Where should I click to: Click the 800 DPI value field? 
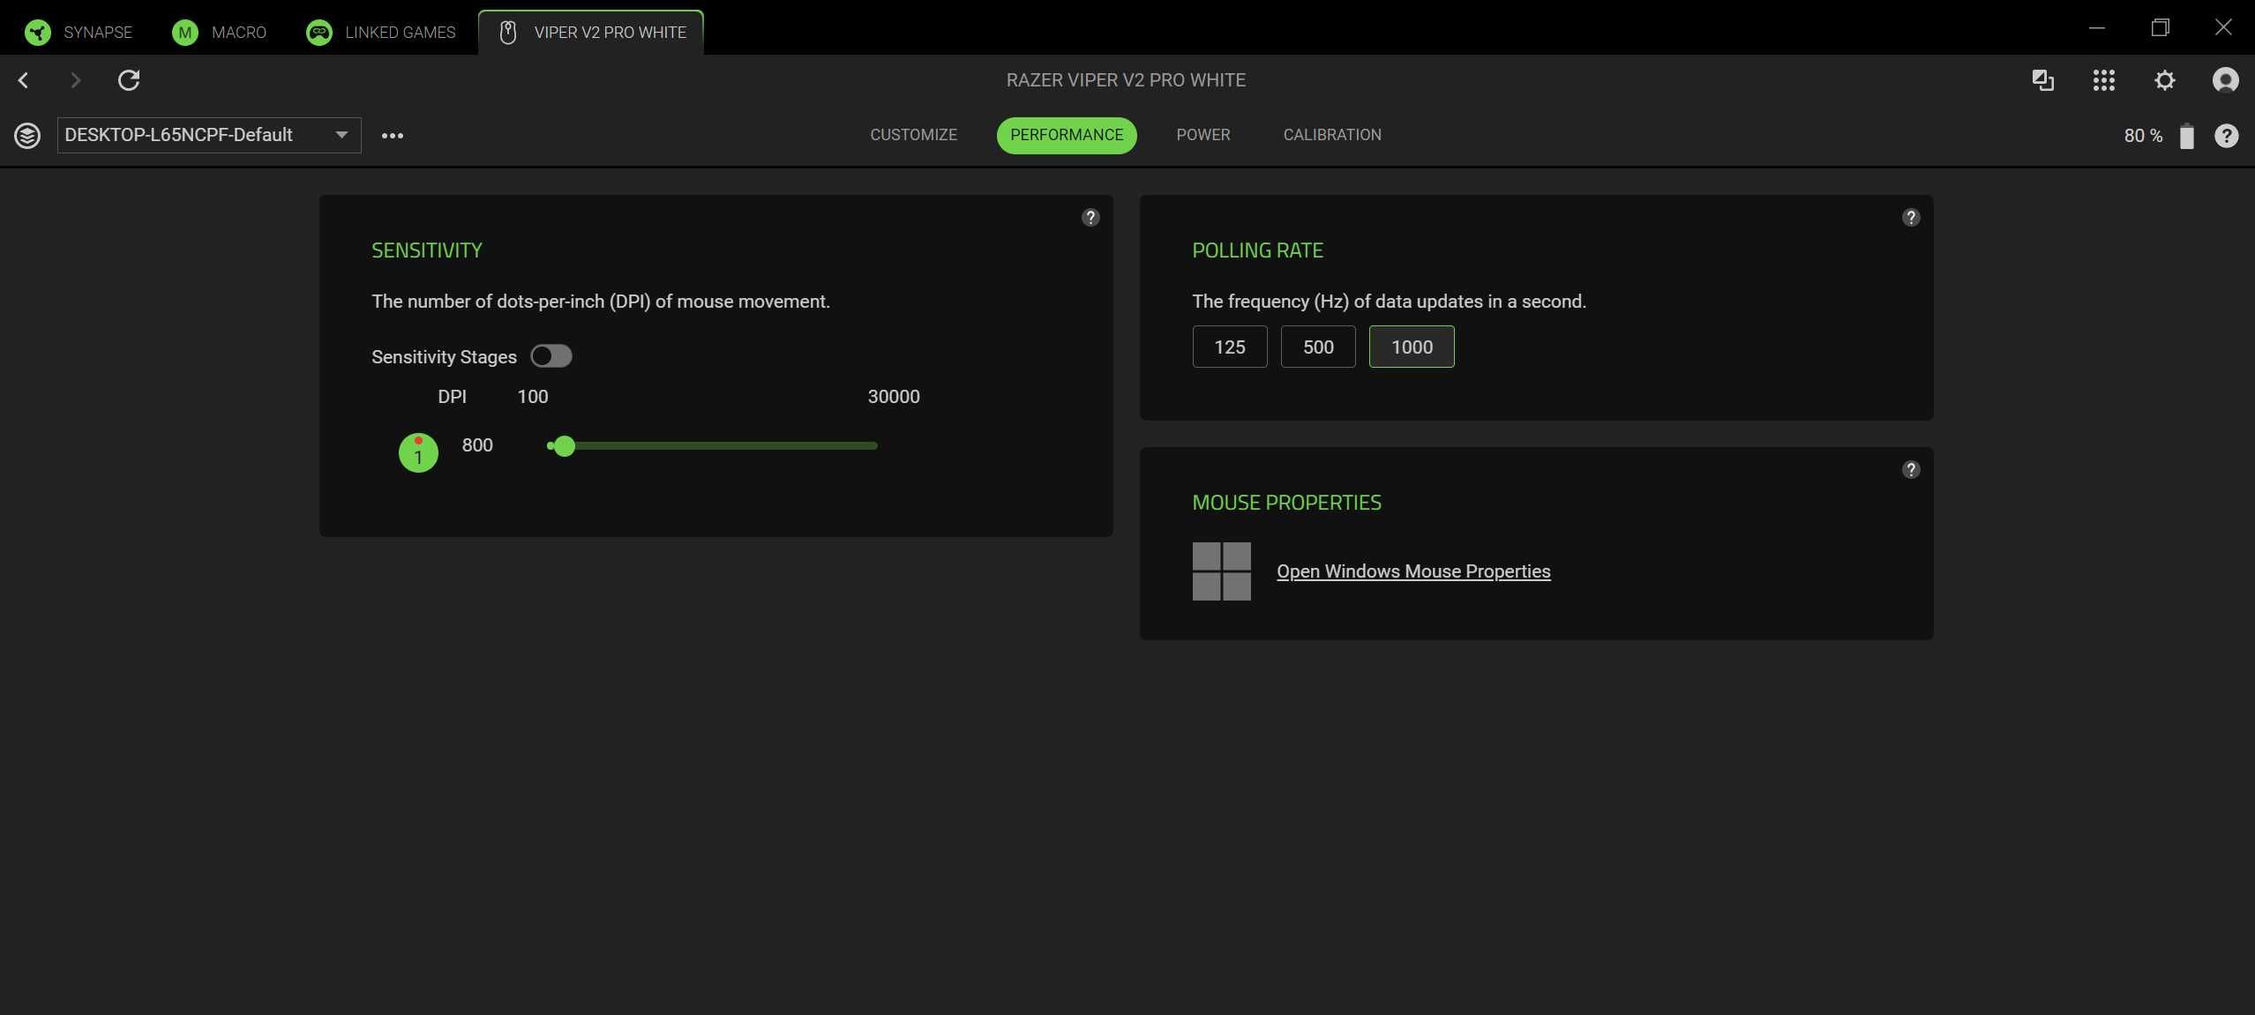[x=477, y=445]
